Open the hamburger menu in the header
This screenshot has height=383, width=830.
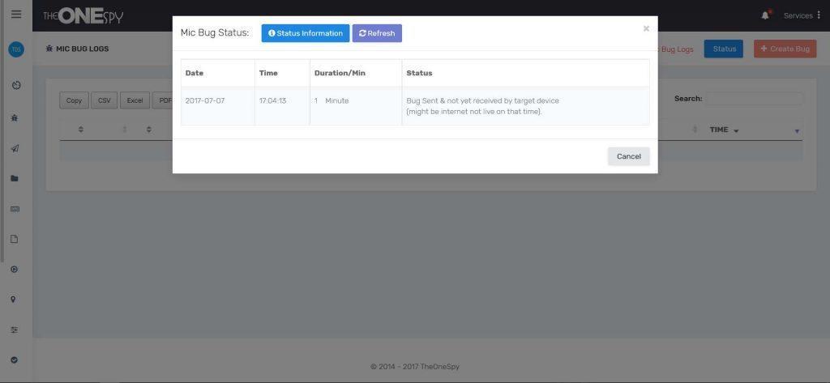(16, 15)
